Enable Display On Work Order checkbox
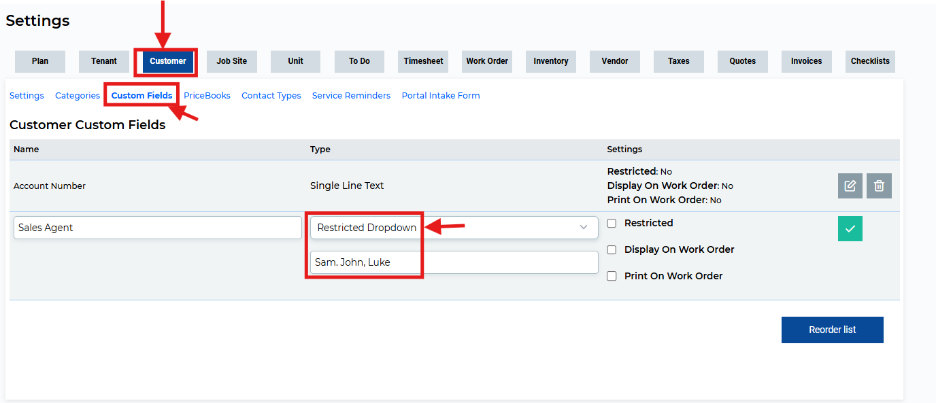The image size is (936, 403). pyautogui.click(x=612, y=249)
